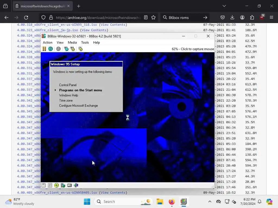Open weather widget 82°F Mostly cloudy
278x208 pixels.
click(x=20, y=201)
